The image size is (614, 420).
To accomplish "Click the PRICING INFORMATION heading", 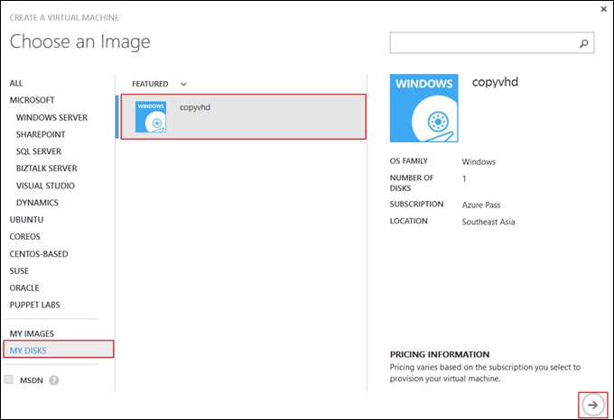I will pos(440,354).
